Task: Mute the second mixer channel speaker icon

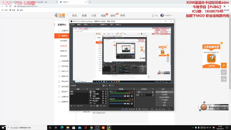Action: 128,104
